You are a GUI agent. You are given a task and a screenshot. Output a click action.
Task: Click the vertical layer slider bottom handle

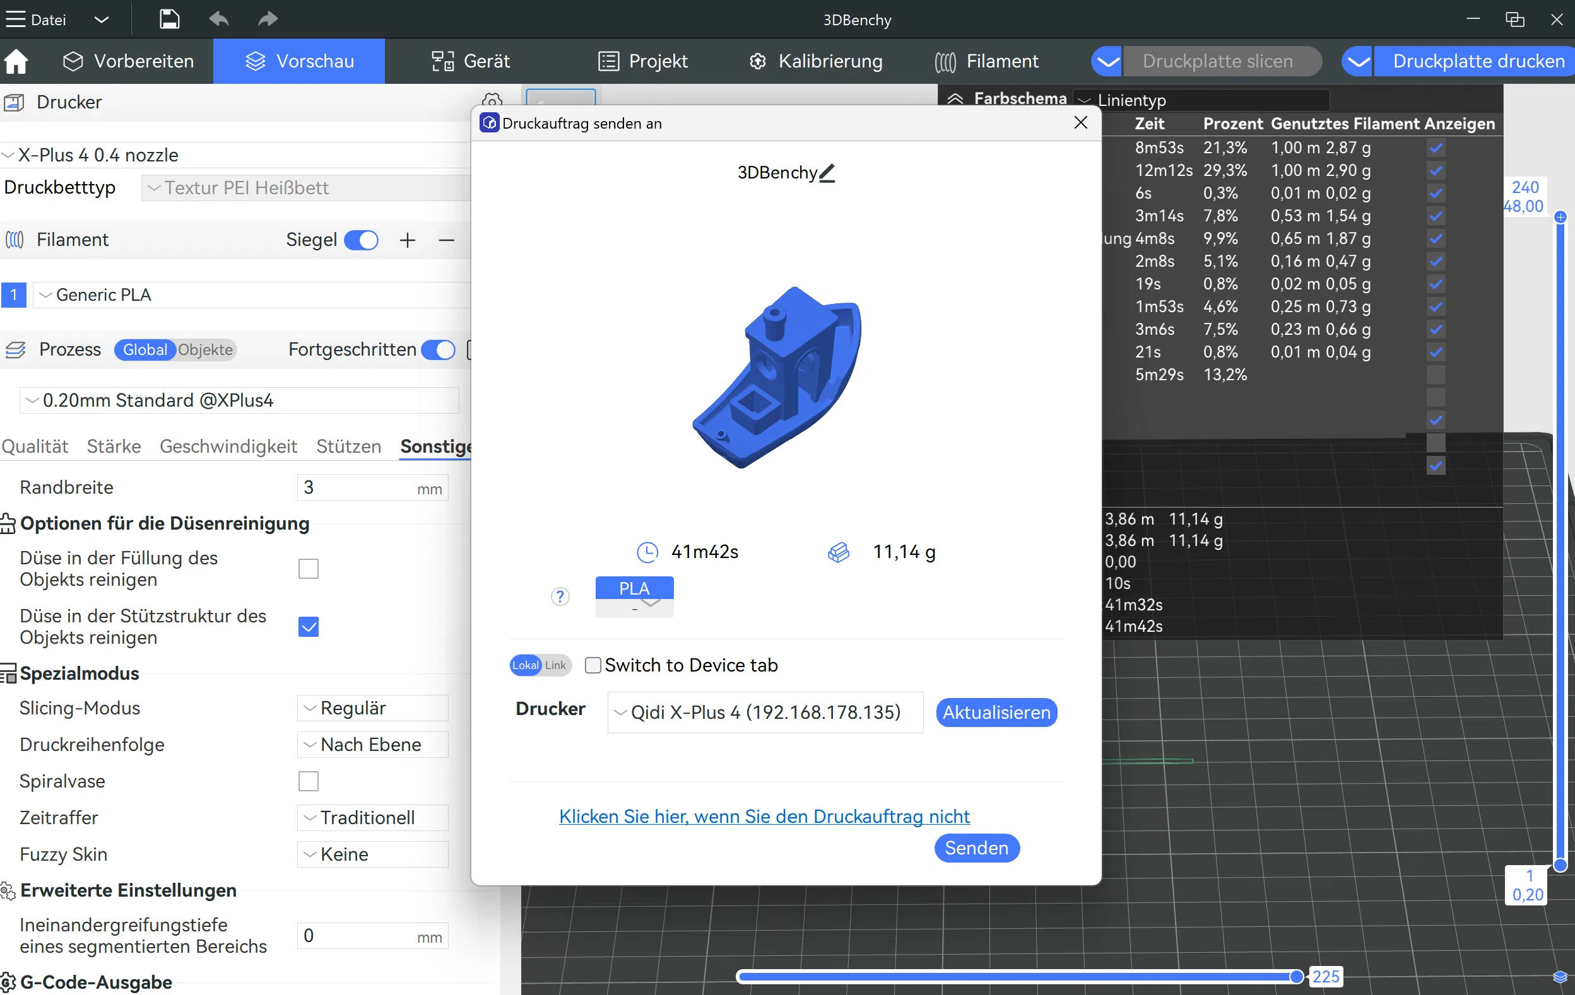[x=1560, y=866]
